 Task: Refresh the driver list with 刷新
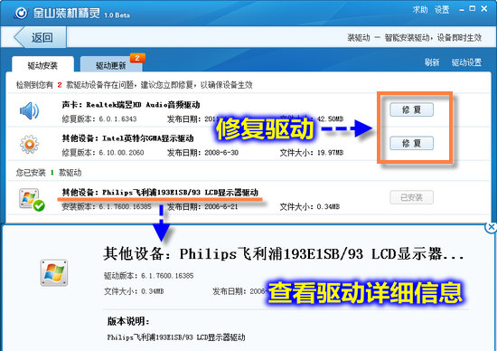[432, 62]
